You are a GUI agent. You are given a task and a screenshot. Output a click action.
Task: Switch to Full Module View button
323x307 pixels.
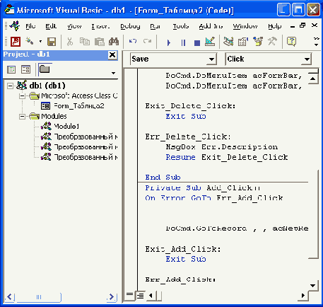click(x=140, y=296)
